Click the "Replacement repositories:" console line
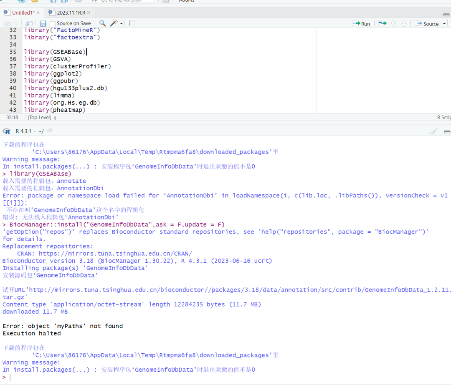451x385 pixels. coord(48,246)
